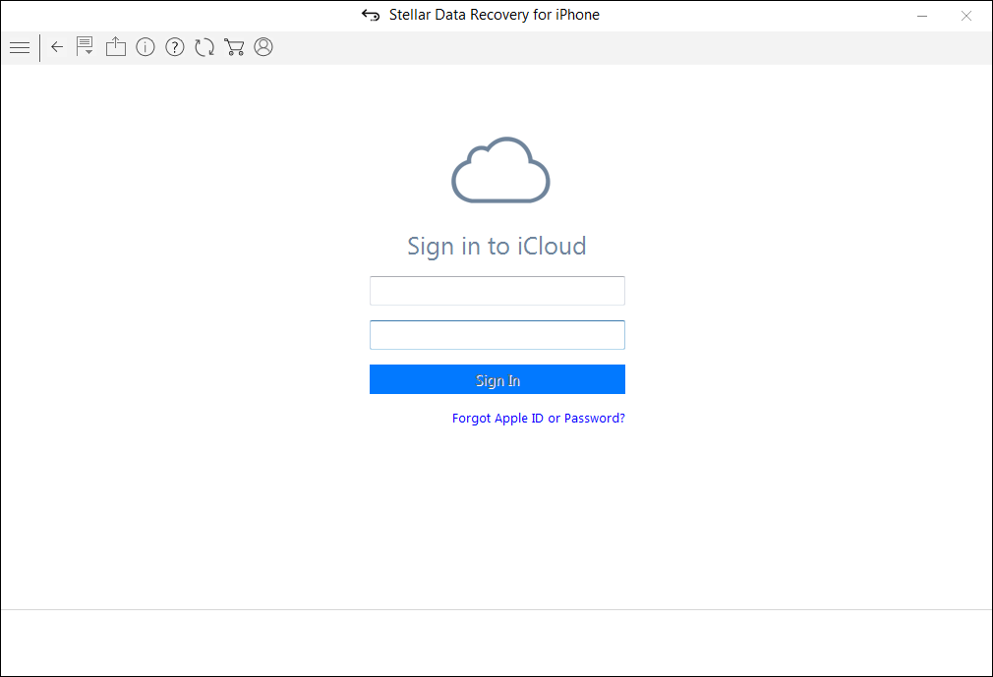Open the info about icon
Viewport: 993px width, 677px height.
[x=146, y=47]
